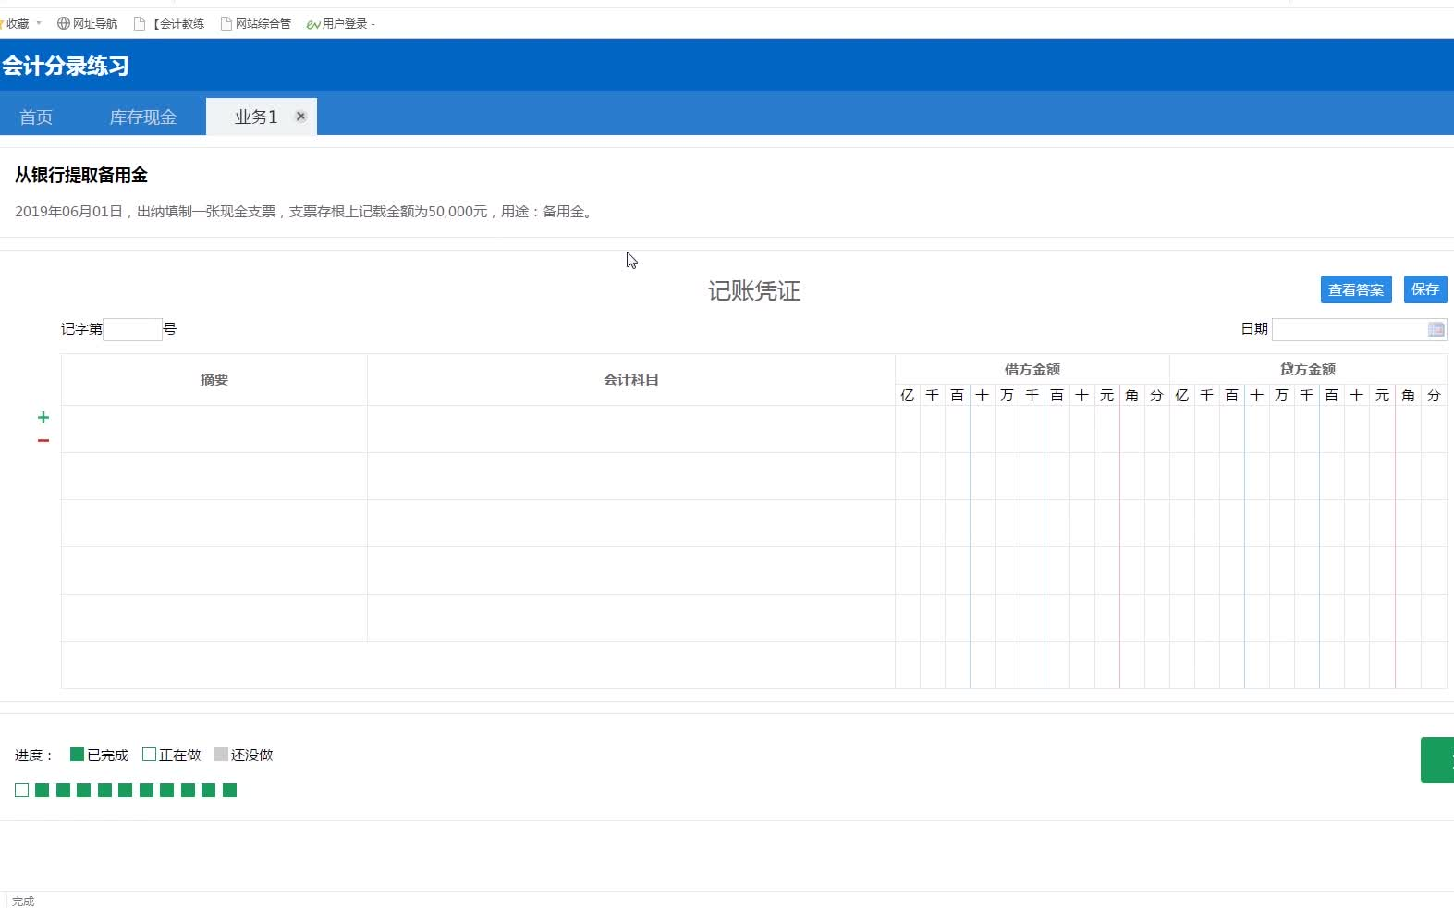The image size is (1454, 908).
Task: Click the 记账凭证 title
Action: (x=754, y=290)
